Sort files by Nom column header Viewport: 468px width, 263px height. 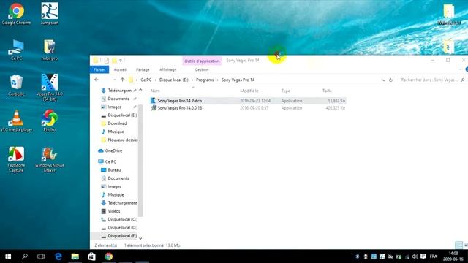pyautogui.click(x=155, y=91)
